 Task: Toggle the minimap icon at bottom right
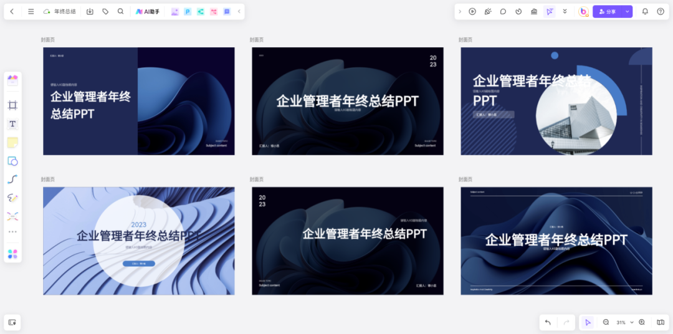661,322
